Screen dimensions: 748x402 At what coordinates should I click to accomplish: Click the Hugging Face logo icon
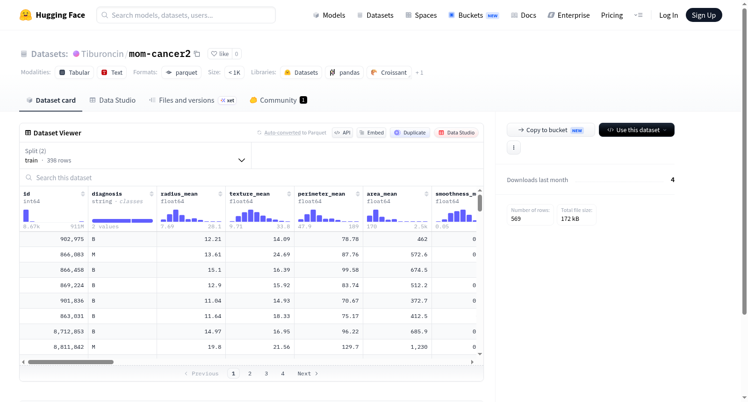(x=26, y=15)
